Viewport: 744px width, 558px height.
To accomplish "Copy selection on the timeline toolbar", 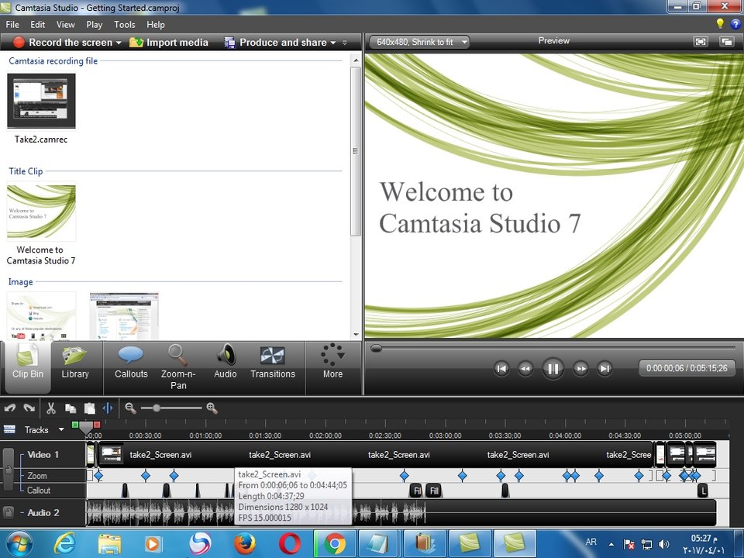I will coord(71,408).
